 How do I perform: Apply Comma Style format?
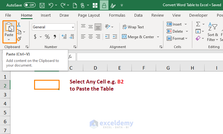click(x=55, y=37)
